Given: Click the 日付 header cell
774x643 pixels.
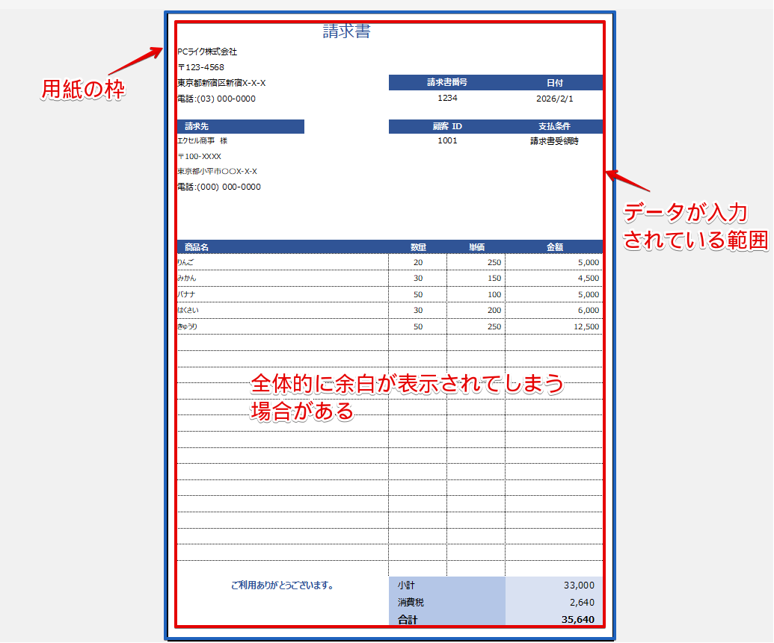Looking at the screenshot, I should (x=556, y=83).
